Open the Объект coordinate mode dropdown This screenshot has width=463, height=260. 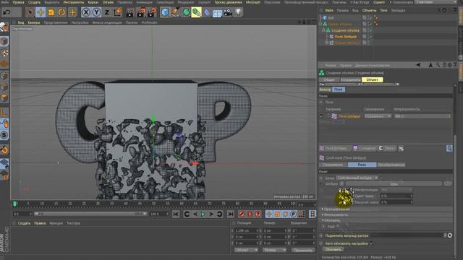246,250
